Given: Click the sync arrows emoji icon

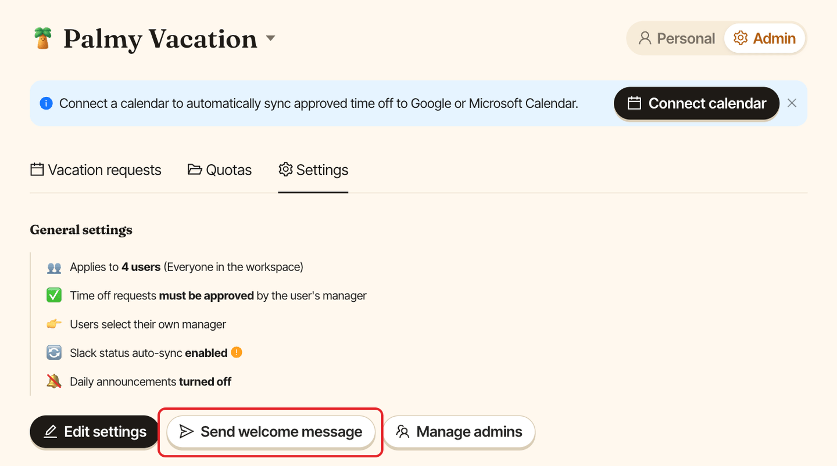Looking at the screenshot, I should (x=54, y=352).
